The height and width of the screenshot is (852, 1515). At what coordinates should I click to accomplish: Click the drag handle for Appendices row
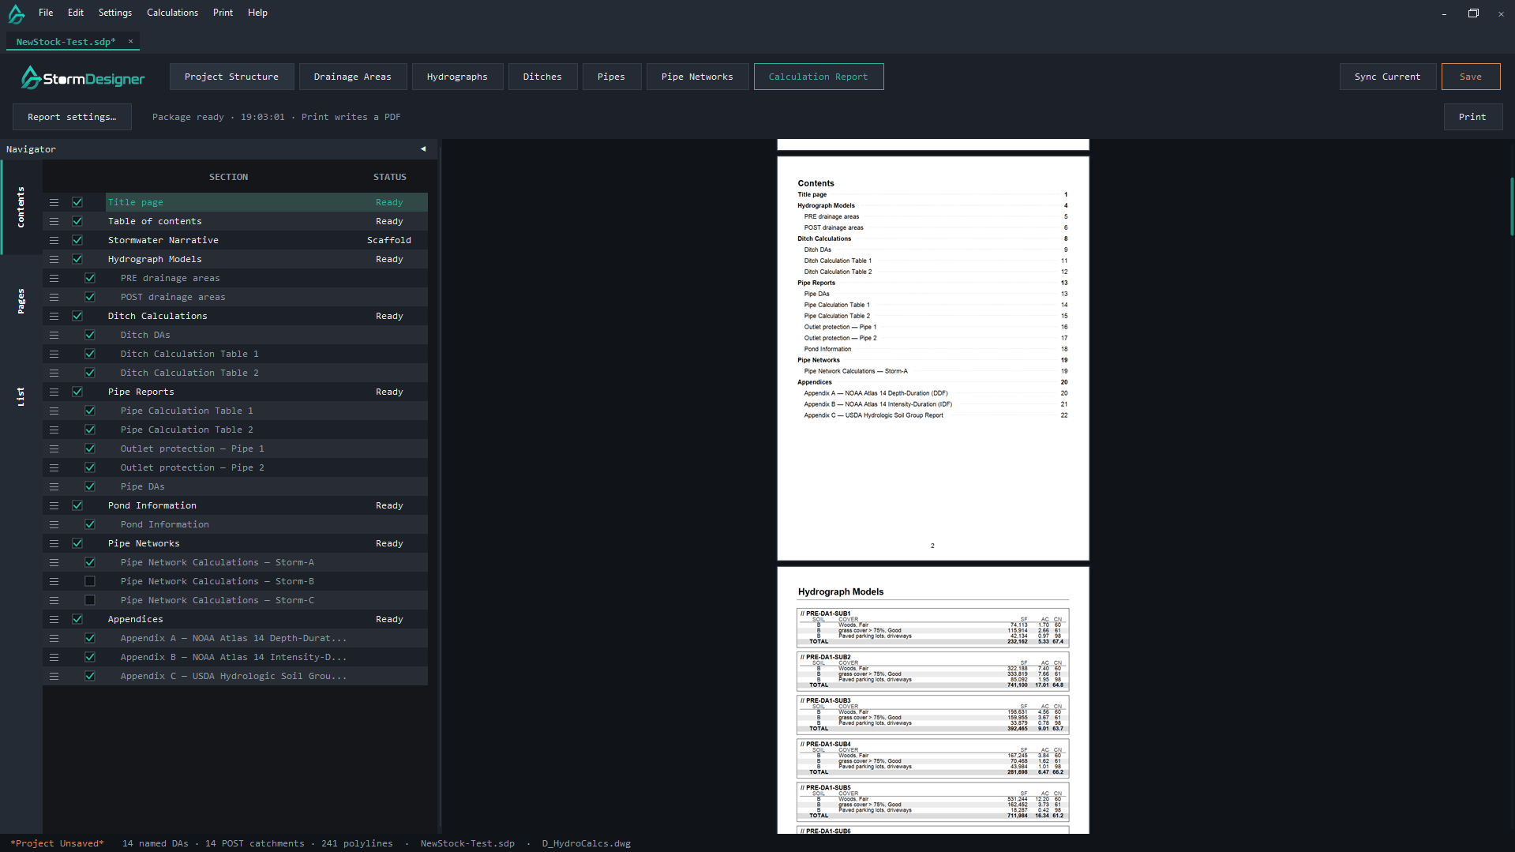[x=54, y=619]
